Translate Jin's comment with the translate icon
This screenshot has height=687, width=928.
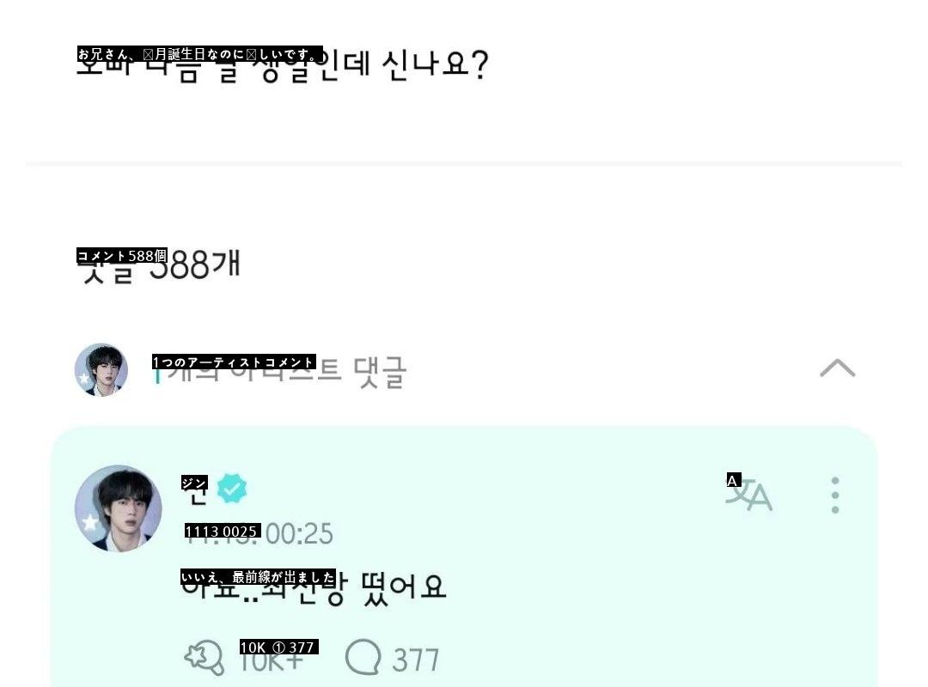tap(749, 495)
